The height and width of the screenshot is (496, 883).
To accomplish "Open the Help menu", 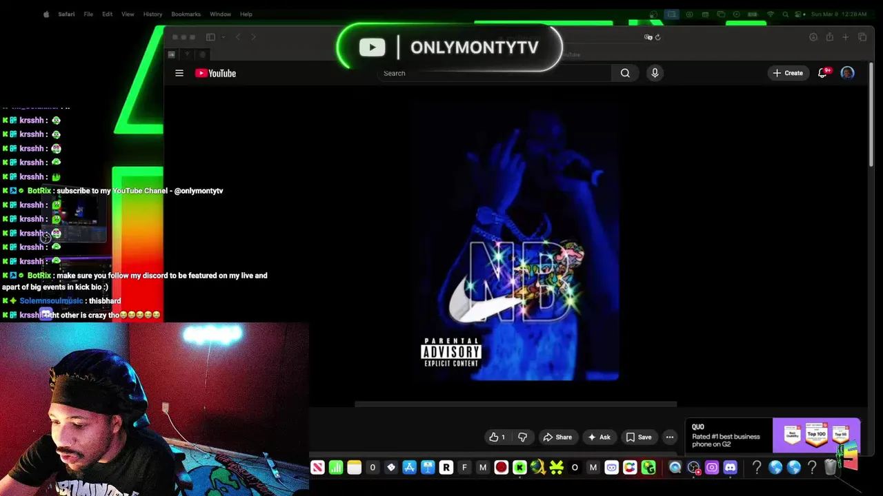I will pos(246,14).
